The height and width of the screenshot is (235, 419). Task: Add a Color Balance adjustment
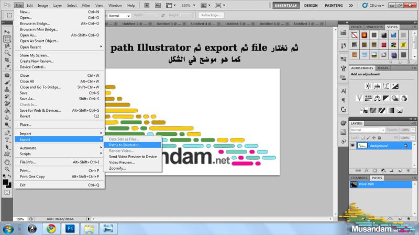click(377, 98)
